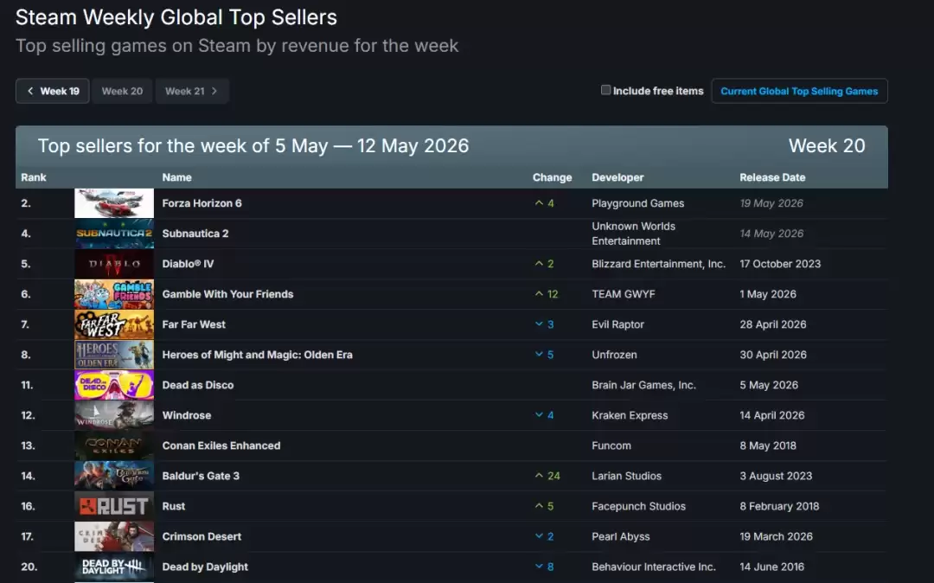Open the Forza Horizon 6 thumbnail
The height and width of the screenshot is (583, 934).
pos(114,203)
